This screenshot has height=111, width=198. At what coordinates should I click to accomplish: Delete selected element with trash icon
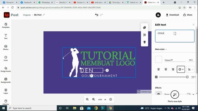(x=144, y=42)
